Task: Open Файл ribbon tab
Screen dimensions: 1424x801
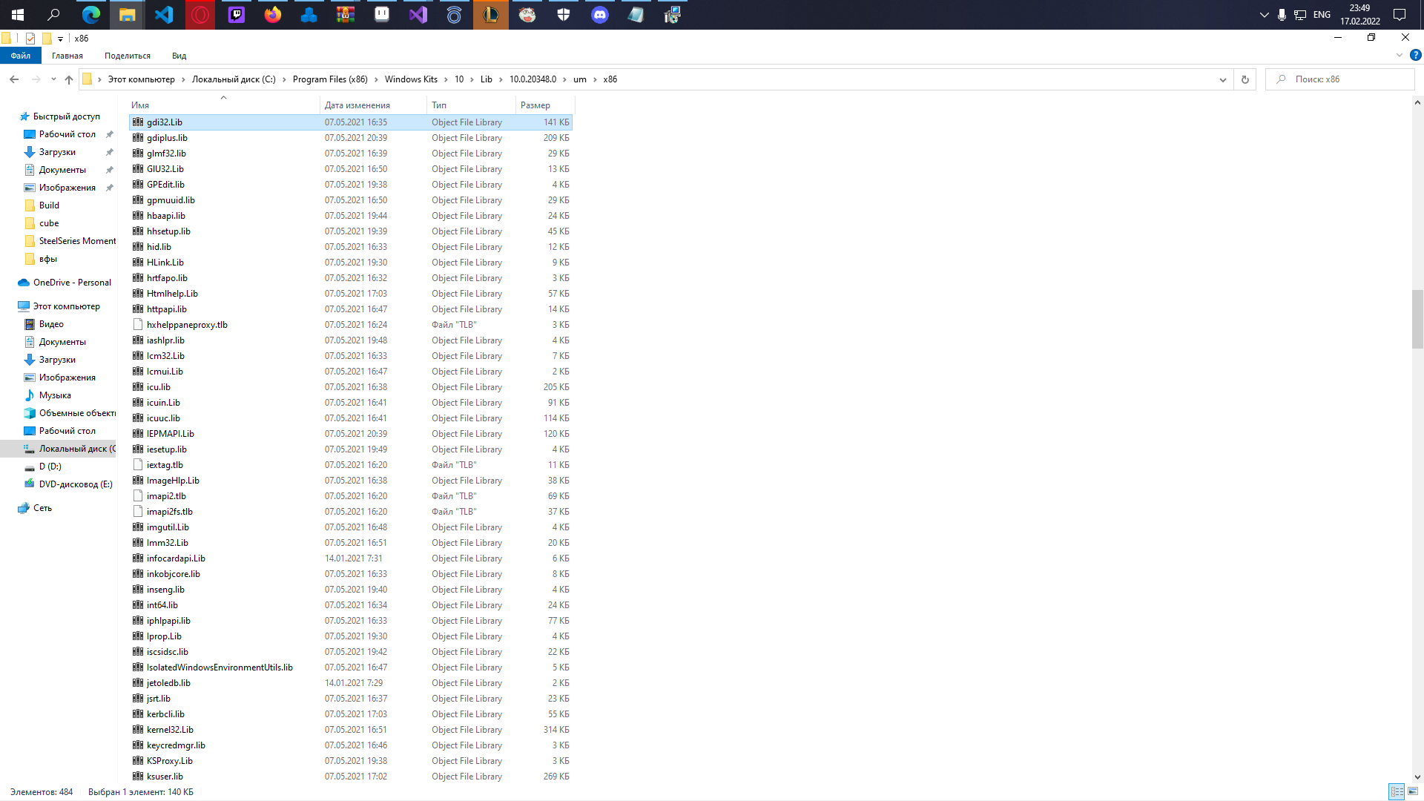Action: coord(21,56)
